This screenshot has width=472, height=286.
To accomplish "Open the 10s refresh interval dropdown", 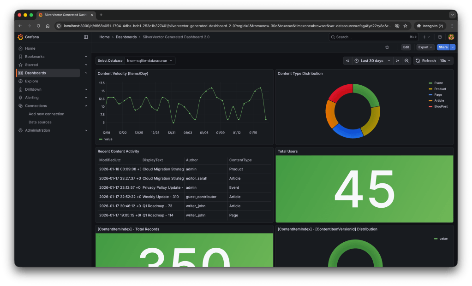I will pyautogui.click(x=446, y=61).
